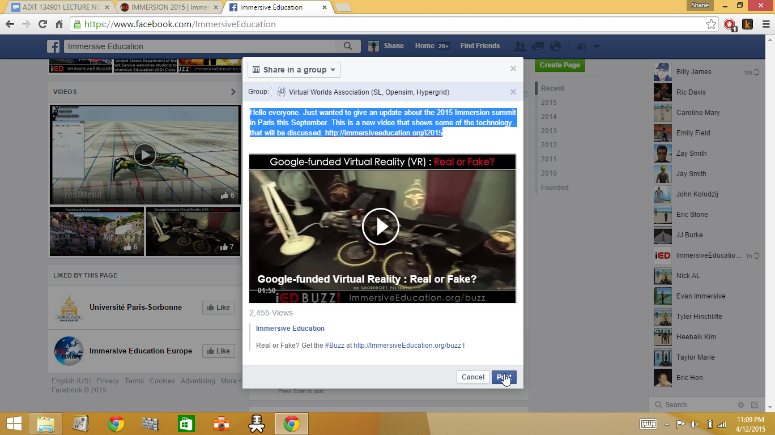The width and height of the screenshot is (775, 435).
Task: Open chat with Billy James
Action: coord(706,72)
